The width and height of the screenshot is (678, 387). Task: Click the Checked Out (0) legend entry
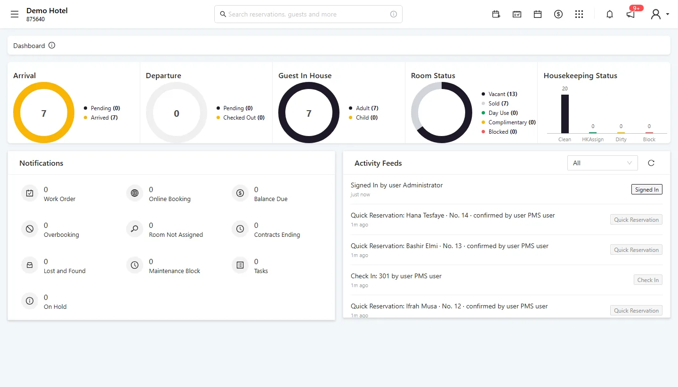coord(241,118)
